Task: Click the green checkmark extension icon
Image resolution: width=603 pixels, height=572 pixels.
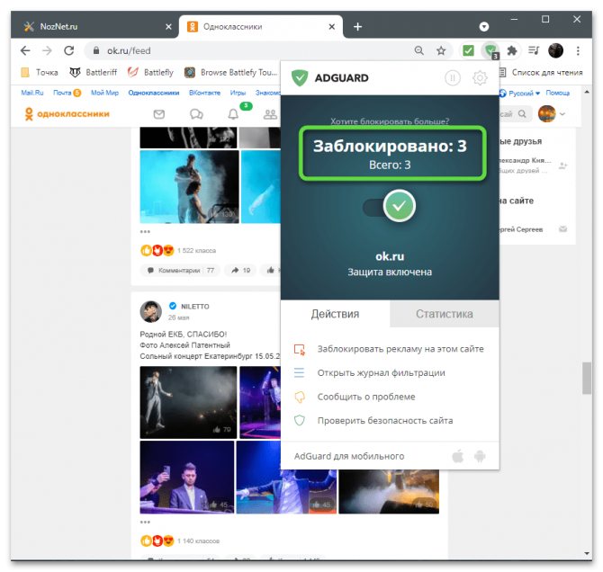Action: 468,50
